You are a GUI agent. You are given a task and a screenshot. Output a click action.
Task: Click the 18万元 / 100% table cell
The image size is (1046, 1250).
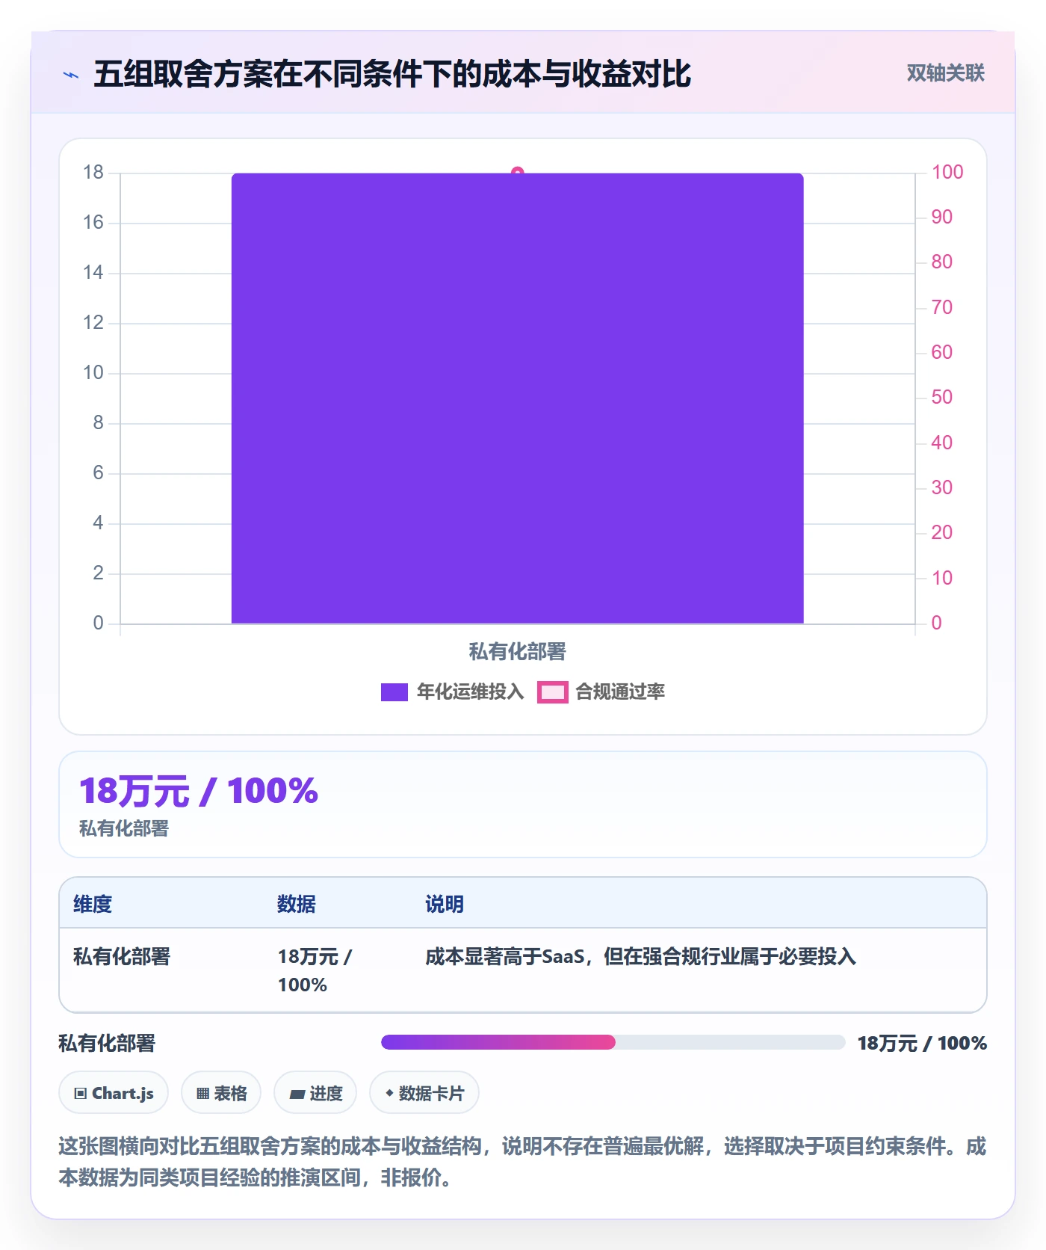315,970
